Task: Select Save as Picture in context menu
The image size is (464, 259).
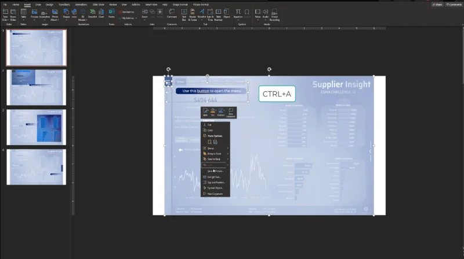Action: [215, 171]
